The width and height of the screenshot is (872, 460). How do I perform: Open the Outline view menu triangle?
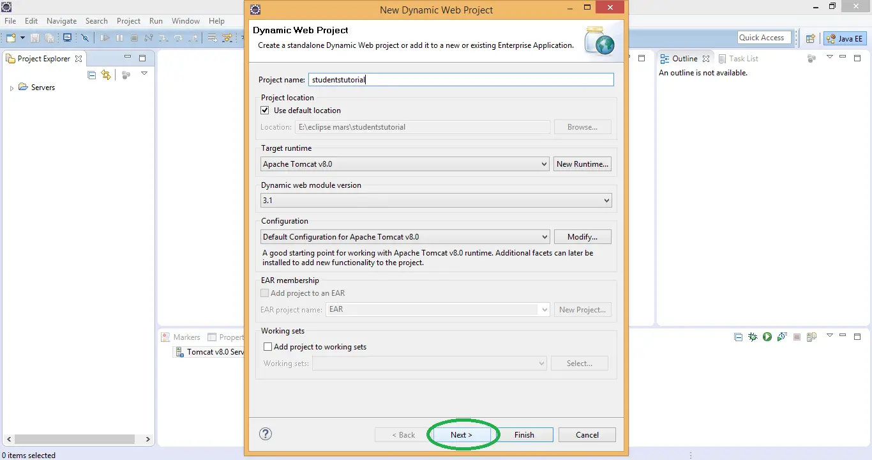point(830,57)
